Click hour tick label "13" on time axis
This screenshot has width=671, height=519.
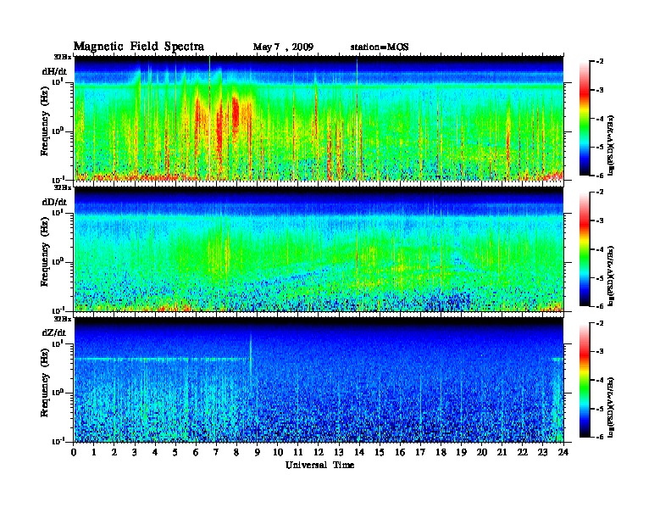[x=339, y=452]
